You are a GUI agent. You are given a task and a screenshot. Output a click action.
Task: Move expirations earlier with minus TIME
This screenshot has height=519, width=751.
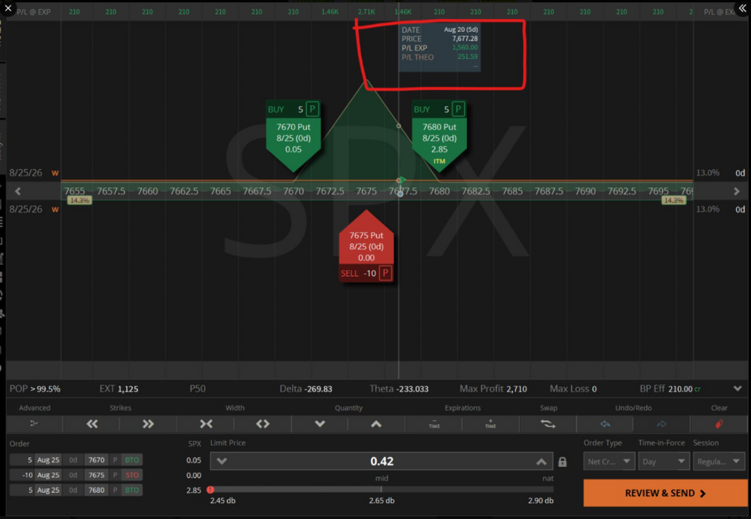pyautogui.click(x=434, y=423)
